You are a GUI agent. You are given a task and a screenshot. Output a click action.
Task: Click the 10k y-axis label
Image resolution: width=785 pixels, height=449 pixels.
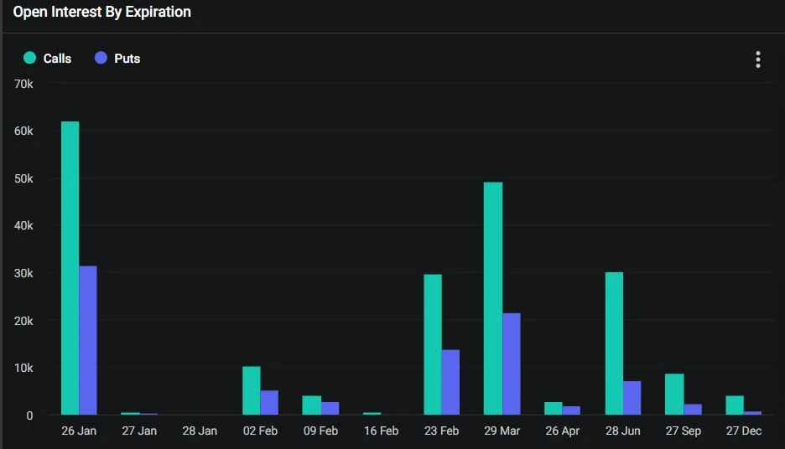click(x=23, y=368)
